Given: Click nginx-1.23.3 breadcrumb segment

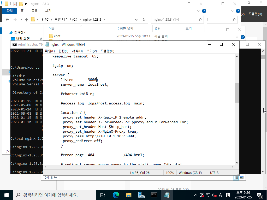Looking at the screenshot, I should [x=92, y=20].
